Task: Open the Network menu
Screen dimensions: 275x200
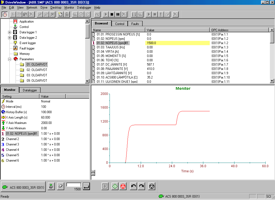Action: [x=32, y=8]
